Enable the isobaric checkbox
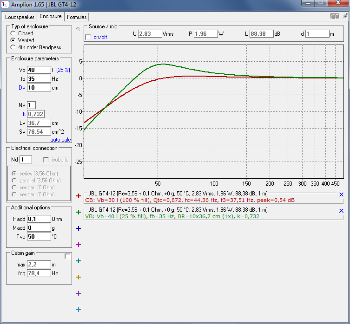Screen dimensions: 350x324 click(x=46, y=160)
